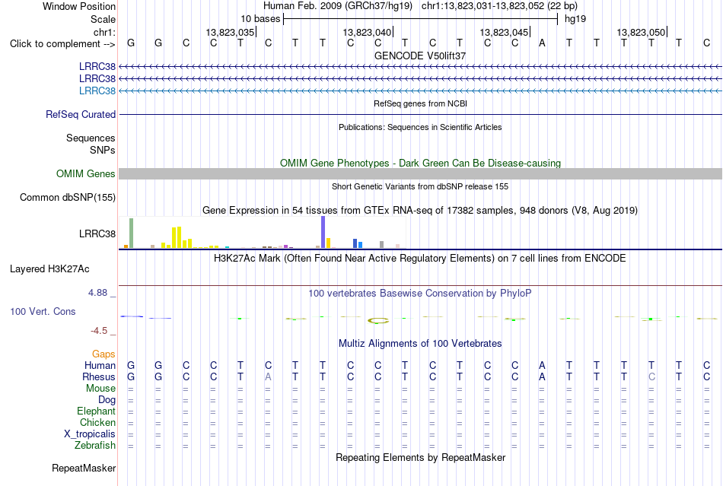Click LRRC38 label beside the GTEx bar chart
Viewport: 723px width, 486px height.
pos(97,234)
